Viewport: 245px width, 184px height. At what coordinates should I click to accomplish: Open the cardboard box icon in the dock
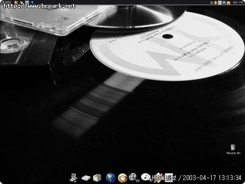pyautogui.click(x=97, y=178)
